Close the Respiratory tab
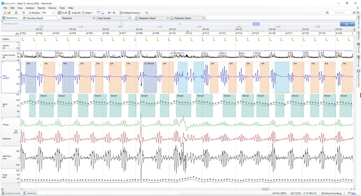Screen dimensions: 361x196 pos(94,18)
